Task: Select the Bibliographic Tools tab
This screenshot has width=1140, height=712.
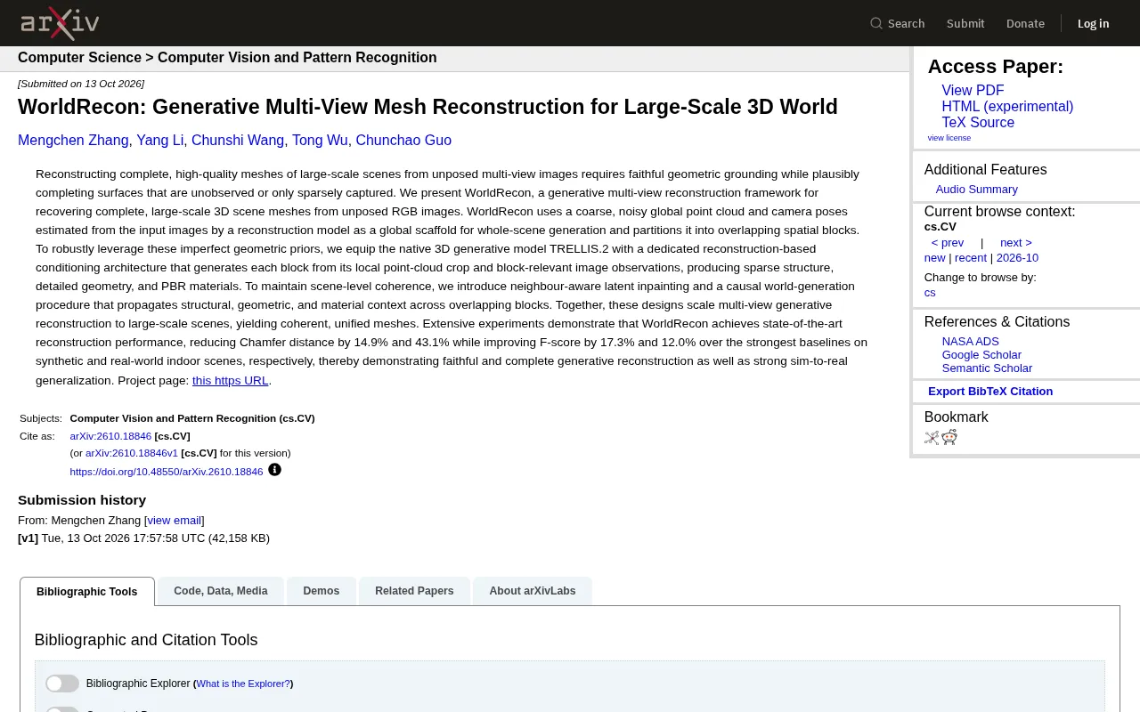Action: pos(87,592)
